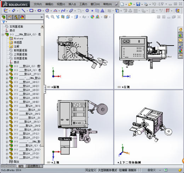
Task: Open the 文件(F) menu
Action: click(x=38, y=4)
